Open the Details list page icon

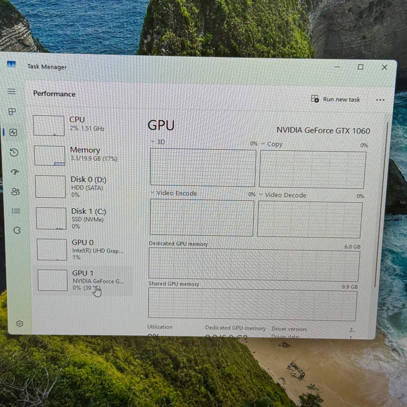click(x=16, y=211)
